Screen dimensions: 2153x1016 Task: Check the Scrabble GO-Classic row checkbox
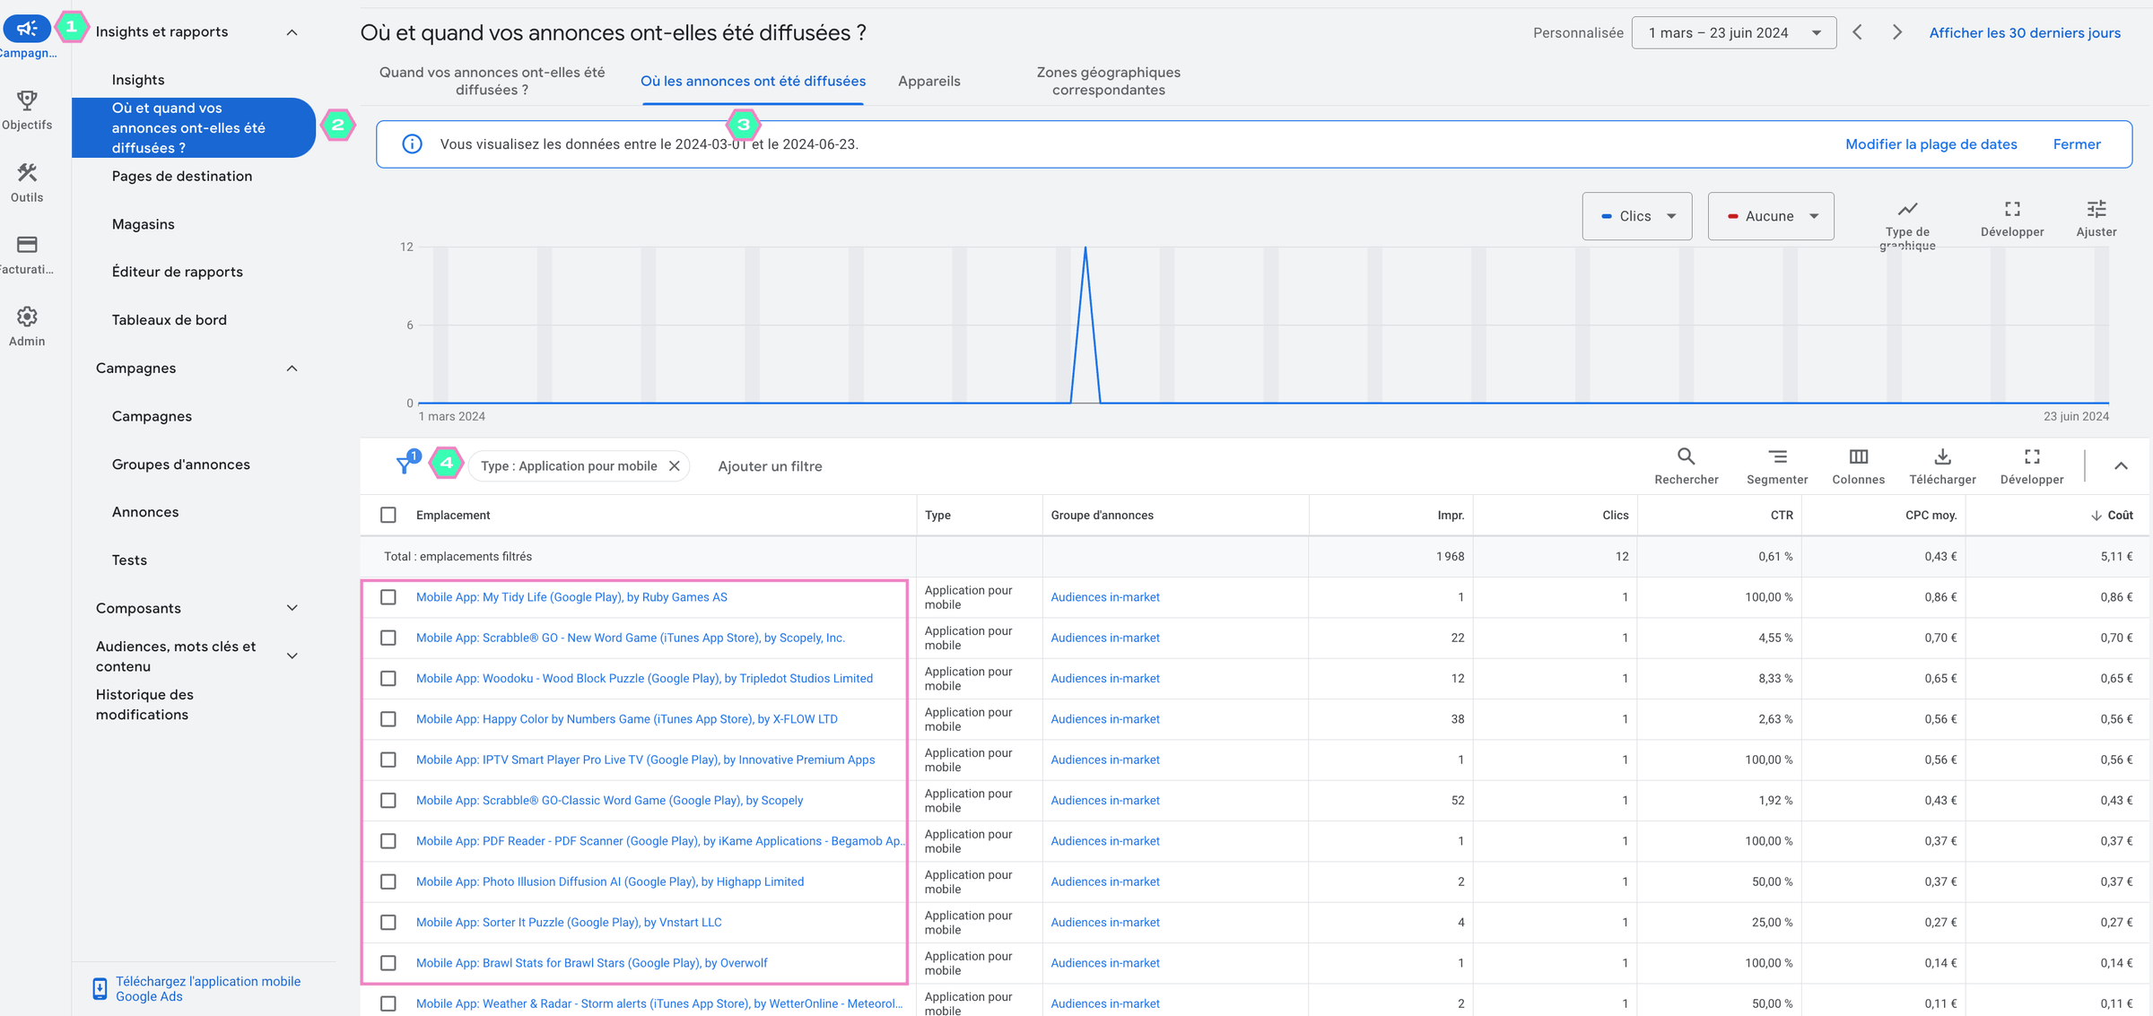[388, 800]
